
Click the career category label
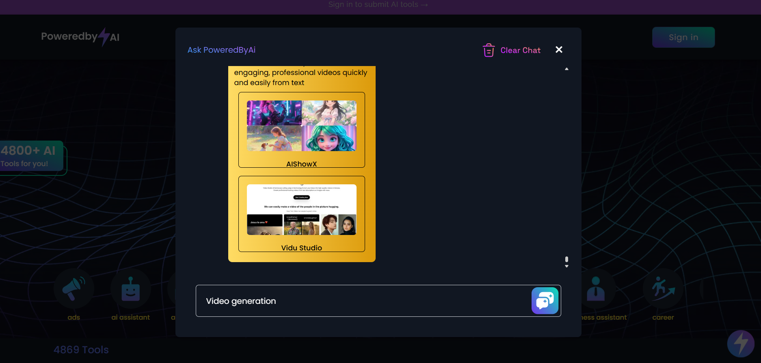(663, 317)
